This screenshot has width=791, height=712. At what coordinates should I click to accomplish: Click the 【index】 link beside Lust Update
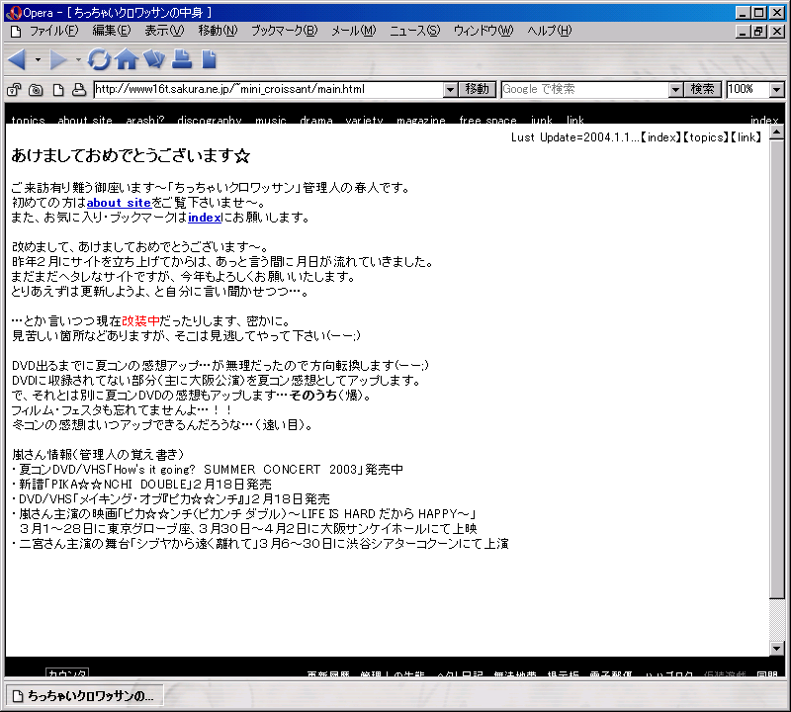coord(660,137)
